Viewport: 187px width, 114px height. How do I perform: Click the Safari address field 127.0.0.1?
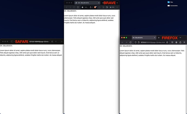(x=39, y=42)
